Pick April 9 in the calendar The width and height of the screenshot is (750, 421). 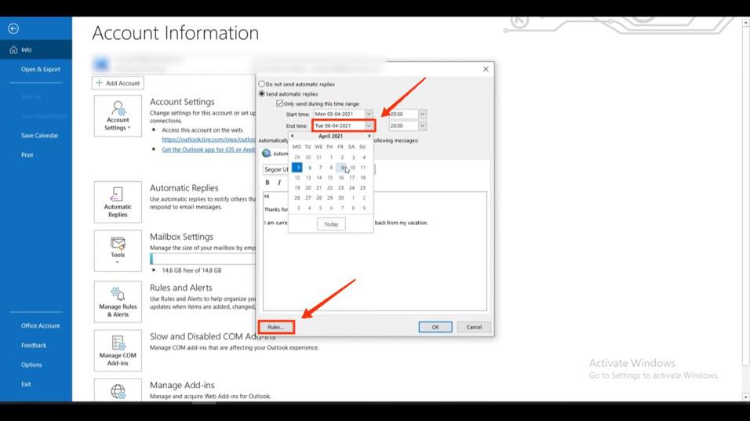(x=341, y=168)
